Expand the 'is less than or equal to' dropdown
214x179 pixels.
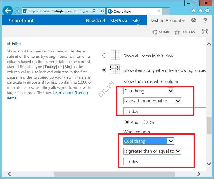pyautogui.click(x=178, y=101)
